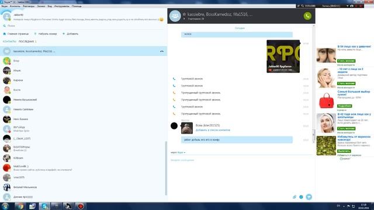Click 'Стать моложе' on blonde woman ad
This screenshot has height=210, width=374.
[x=346, y=83]
